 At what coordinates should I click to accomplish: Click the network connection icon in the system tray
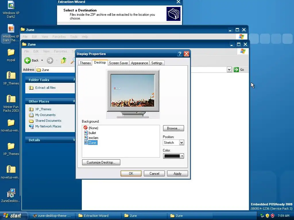click(x=262, y=216)
